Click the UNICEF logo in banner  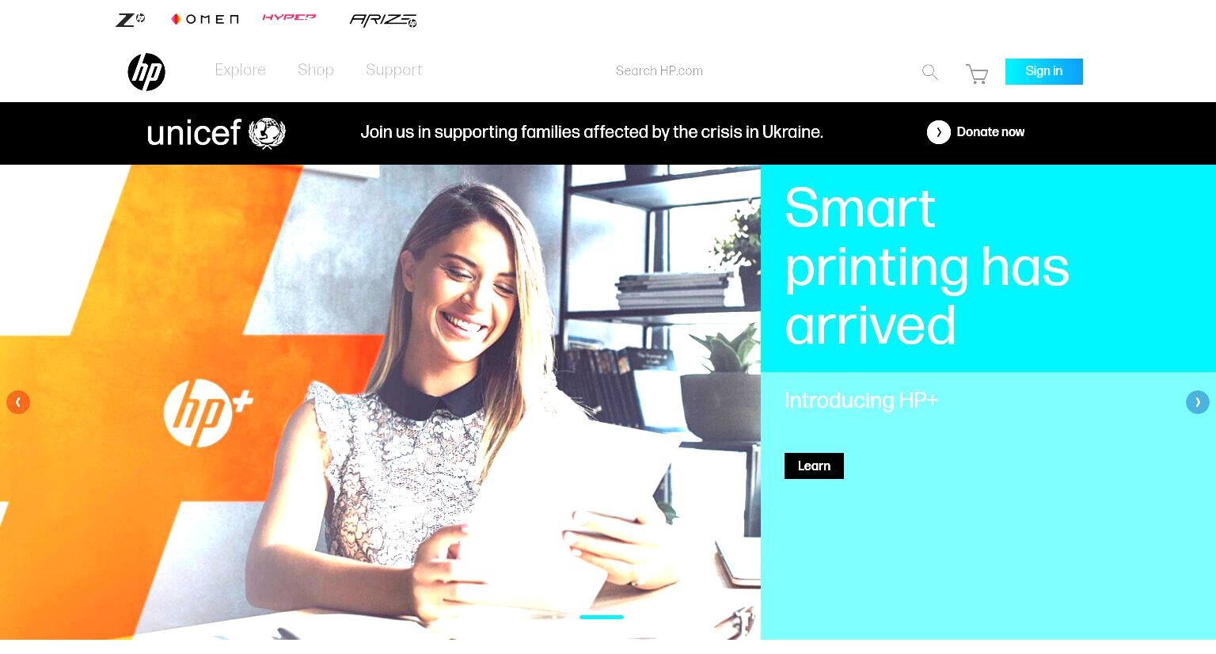[x=216, y=133]
